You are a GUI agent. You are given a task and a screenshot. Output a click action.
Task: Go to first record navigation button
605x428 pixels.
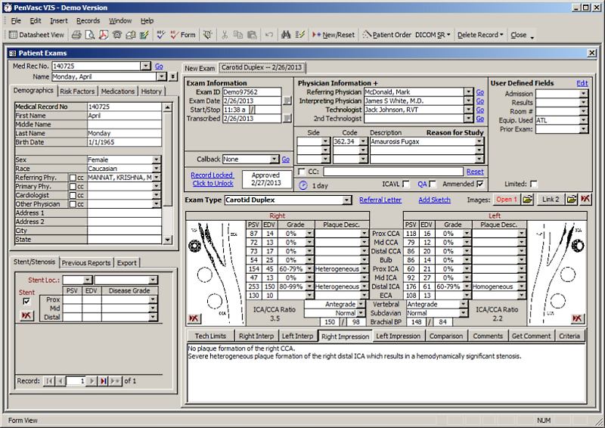[49, 381]
